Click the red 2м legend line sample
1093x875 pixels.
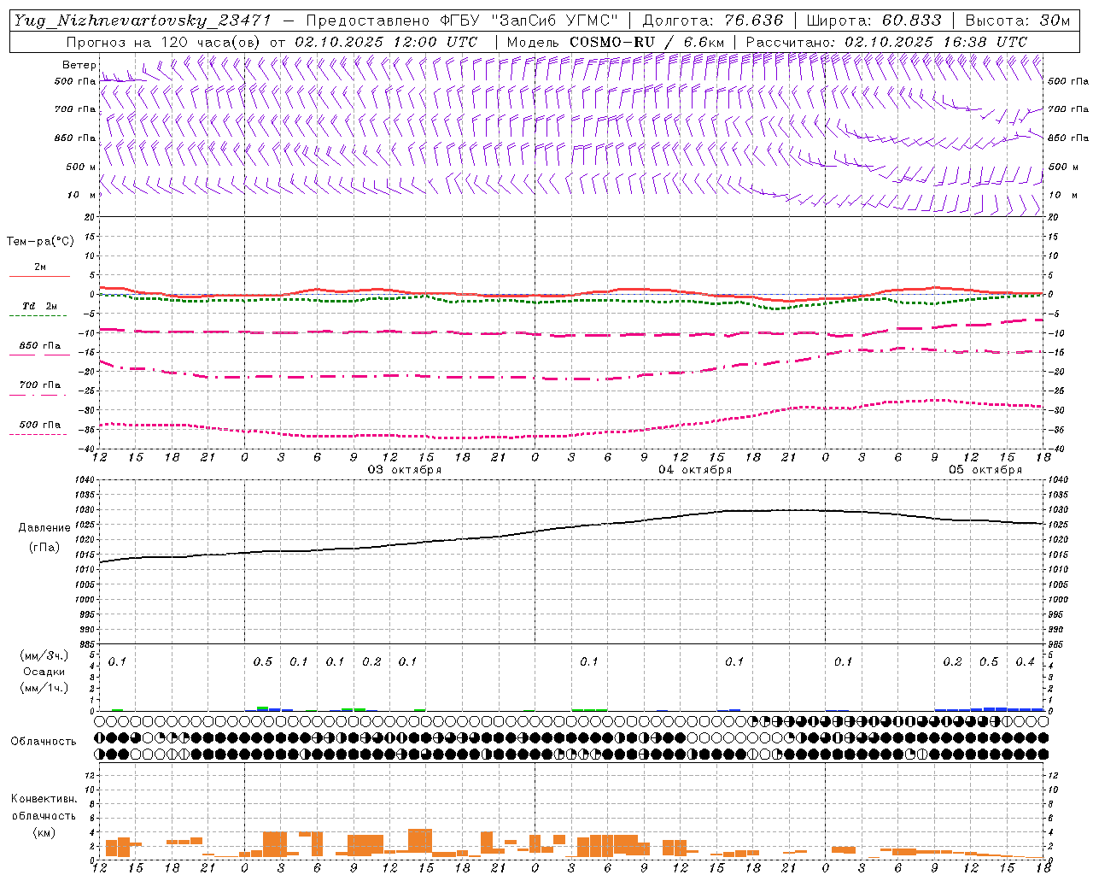(x=39, y=277)
